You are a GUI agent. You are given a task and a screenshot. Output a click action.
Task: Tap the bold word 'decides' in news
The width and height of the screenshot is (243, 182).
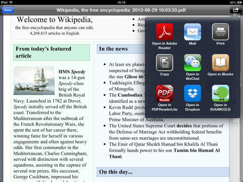click(184, 126)
